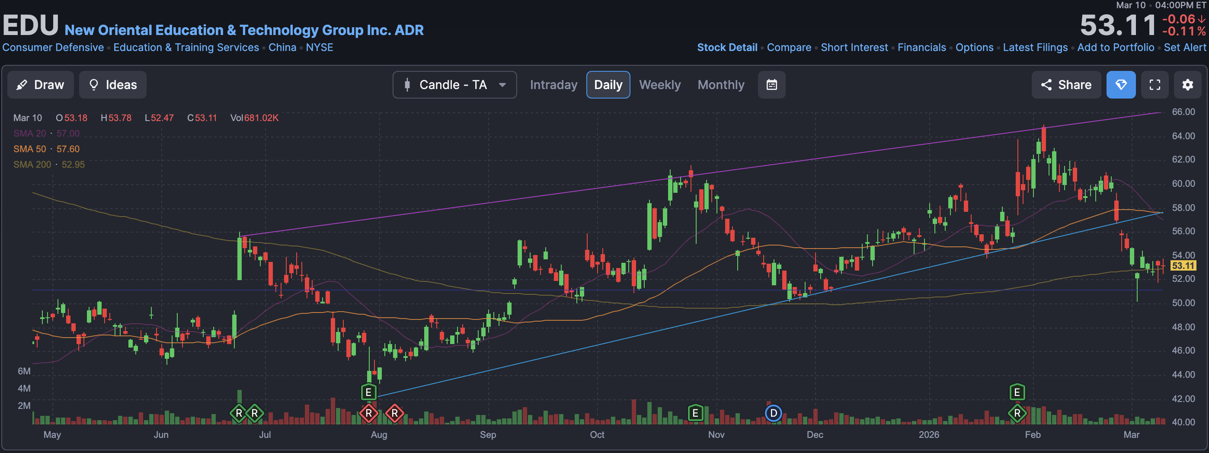Click the first red R marker near August
The height and width of the screenshot is (453, 1209).
click(x=368, y=413)
